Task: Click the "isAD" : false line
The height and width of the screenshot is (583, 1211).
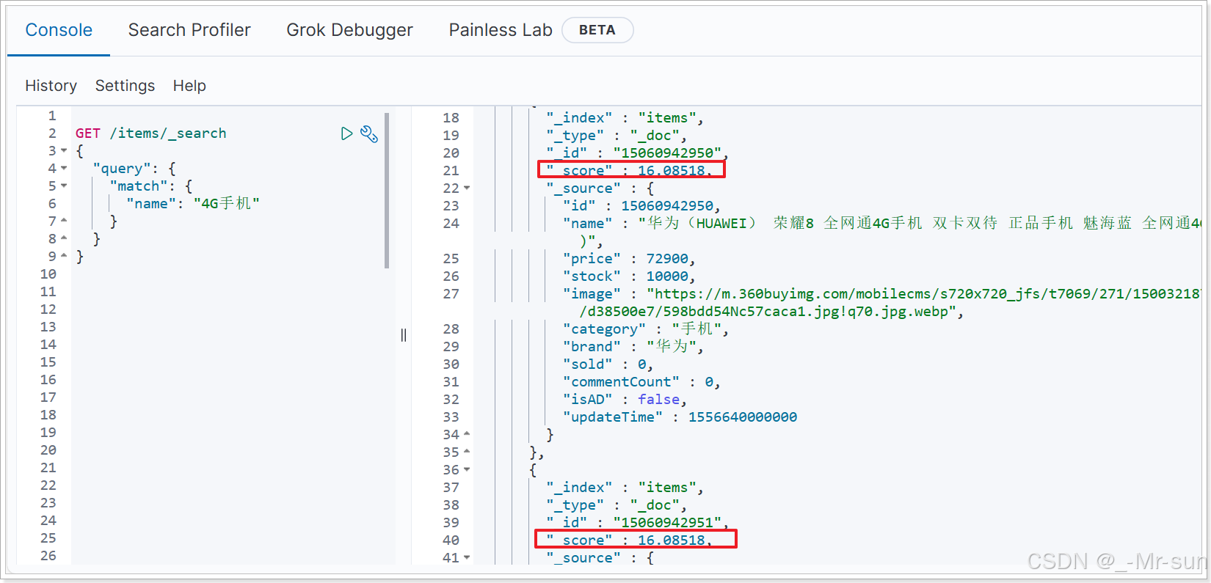Action: pos(625,400)
